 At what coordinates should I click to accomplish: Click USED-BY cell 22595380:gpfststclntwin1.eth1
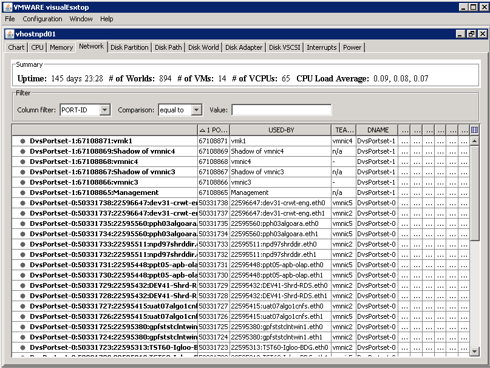tap(281, 337)
